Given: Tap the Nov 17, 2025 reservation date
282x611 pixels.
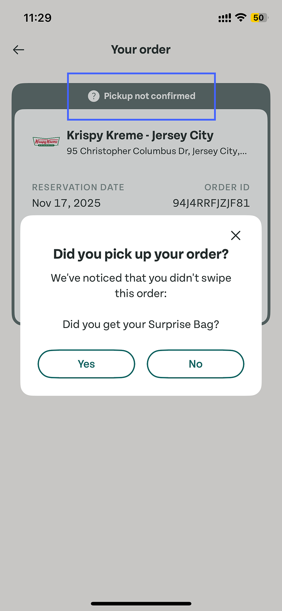Looking at the screenshot, I should tap(66, 203).
